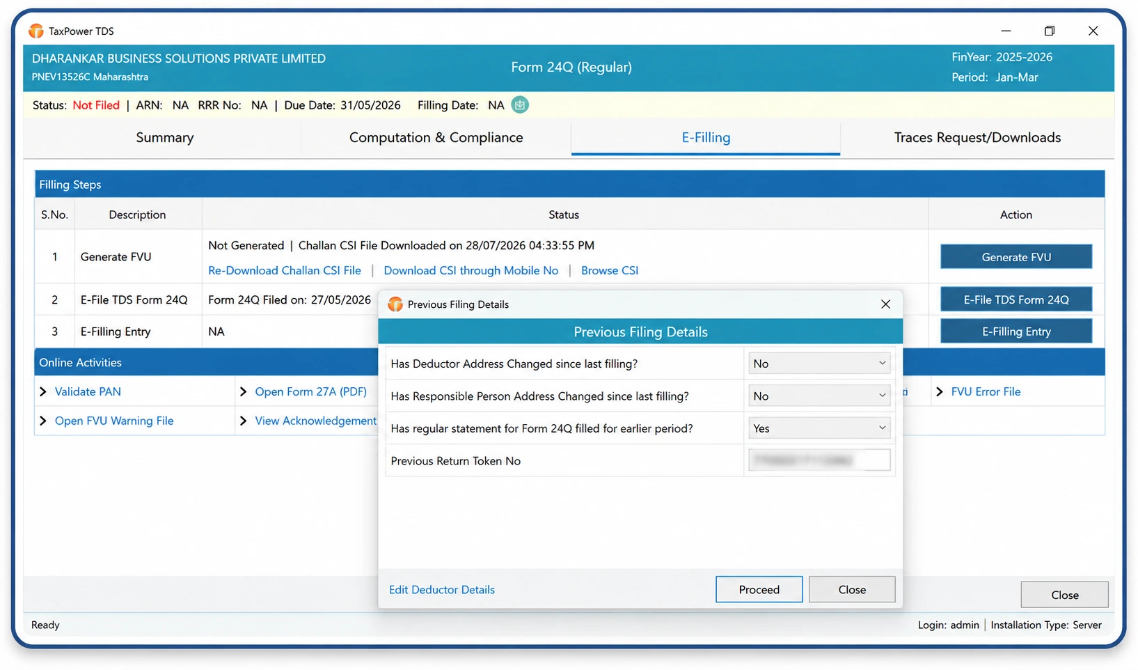Restore the TaxPower TDS window size

click(1050, 31)
